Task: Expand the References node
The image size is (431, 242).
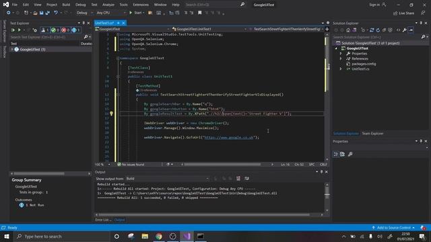Action: tap(341, 58)
